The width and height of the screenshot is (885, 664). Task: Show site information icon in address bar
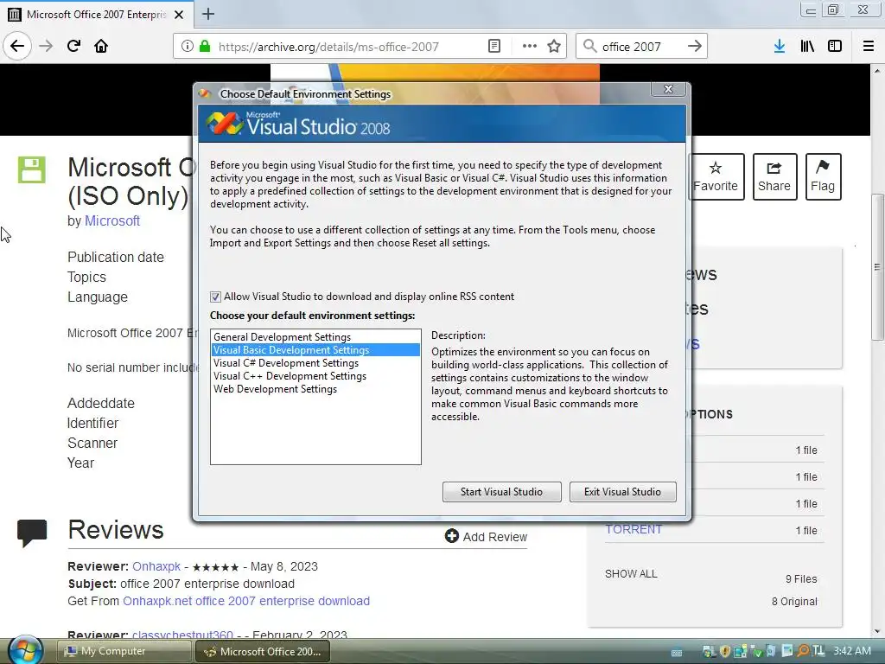(x=188, y=47)
